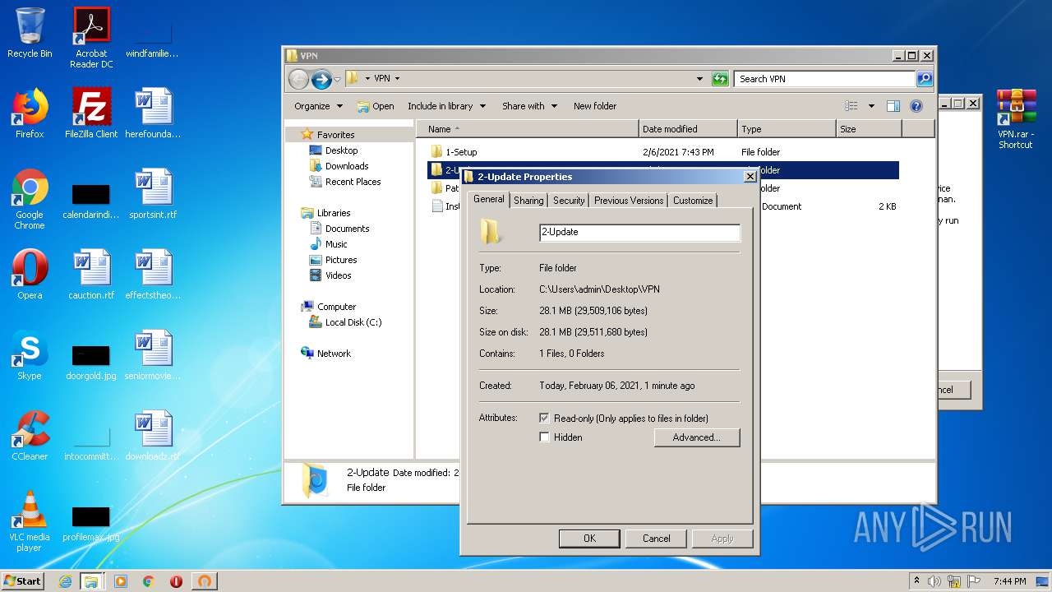Open CCleaner desktop shortcut
This screenshot has width=1052, height=592.
click(30, 436)
